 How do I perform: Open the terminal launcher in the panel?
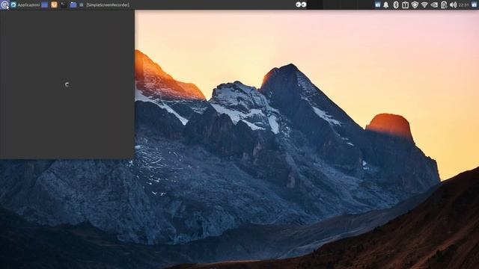click(x=63, y=5)
